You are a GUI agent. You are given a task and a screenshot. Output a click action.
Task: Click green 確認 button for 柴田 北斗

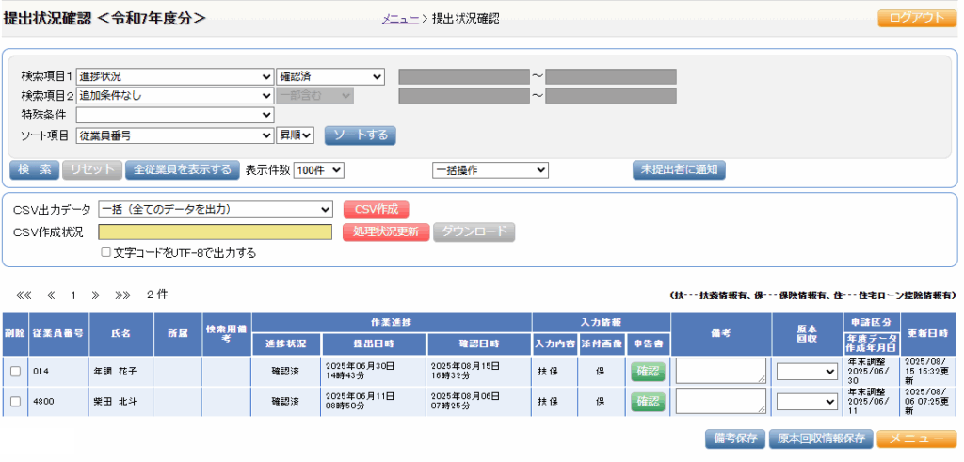648,402
